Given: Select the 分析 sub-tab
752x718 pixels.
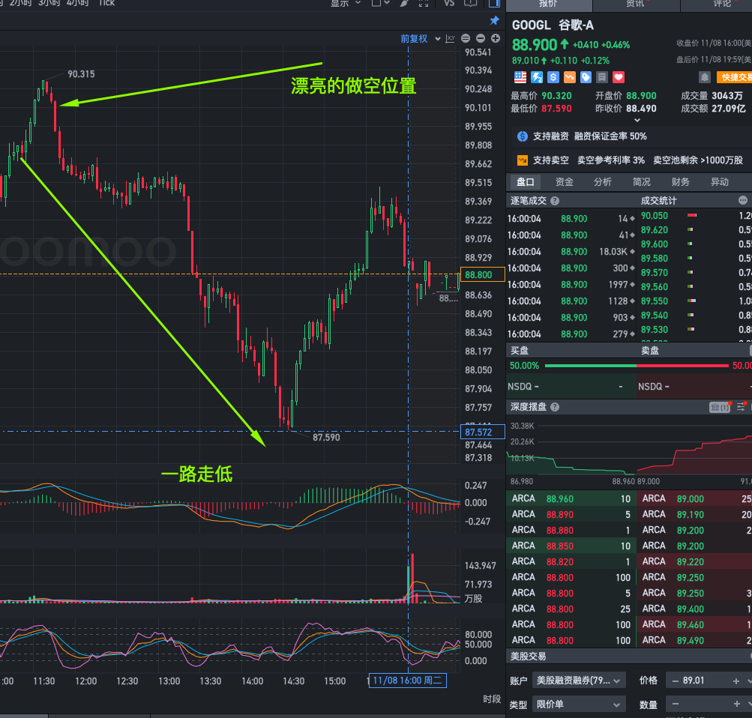Looking at the screenshot, I should (x=603, y=182).
